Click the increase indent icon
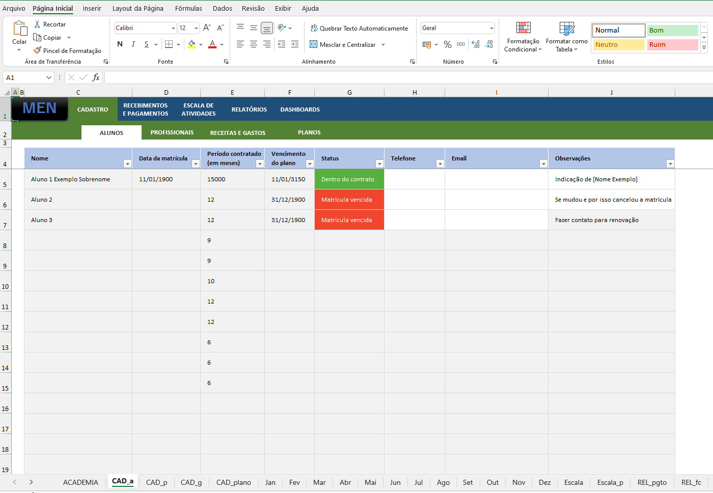The width and height of the screenshot is (713, 493). [295, 45]
